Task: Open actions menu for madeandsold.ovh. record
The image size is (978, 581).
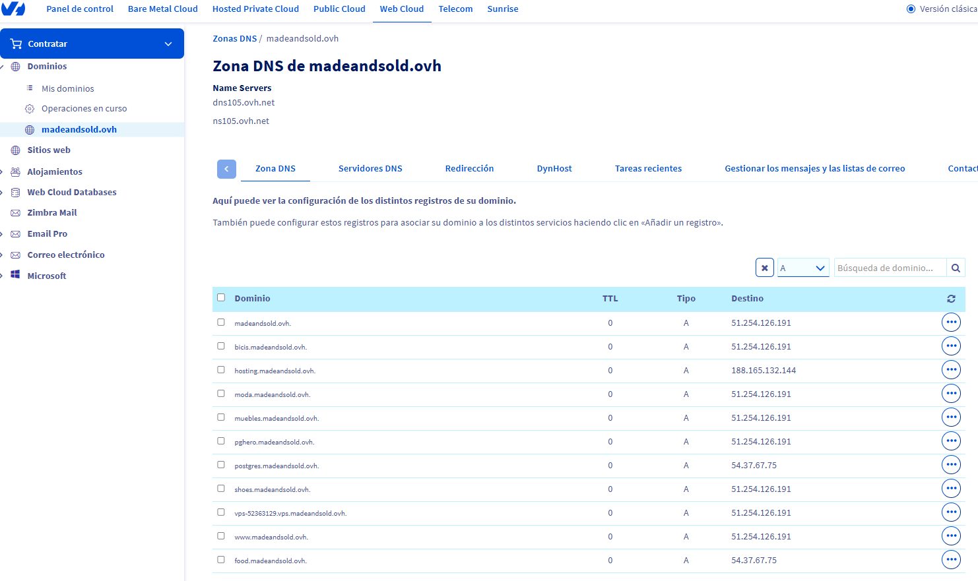Action: point(951,322)
